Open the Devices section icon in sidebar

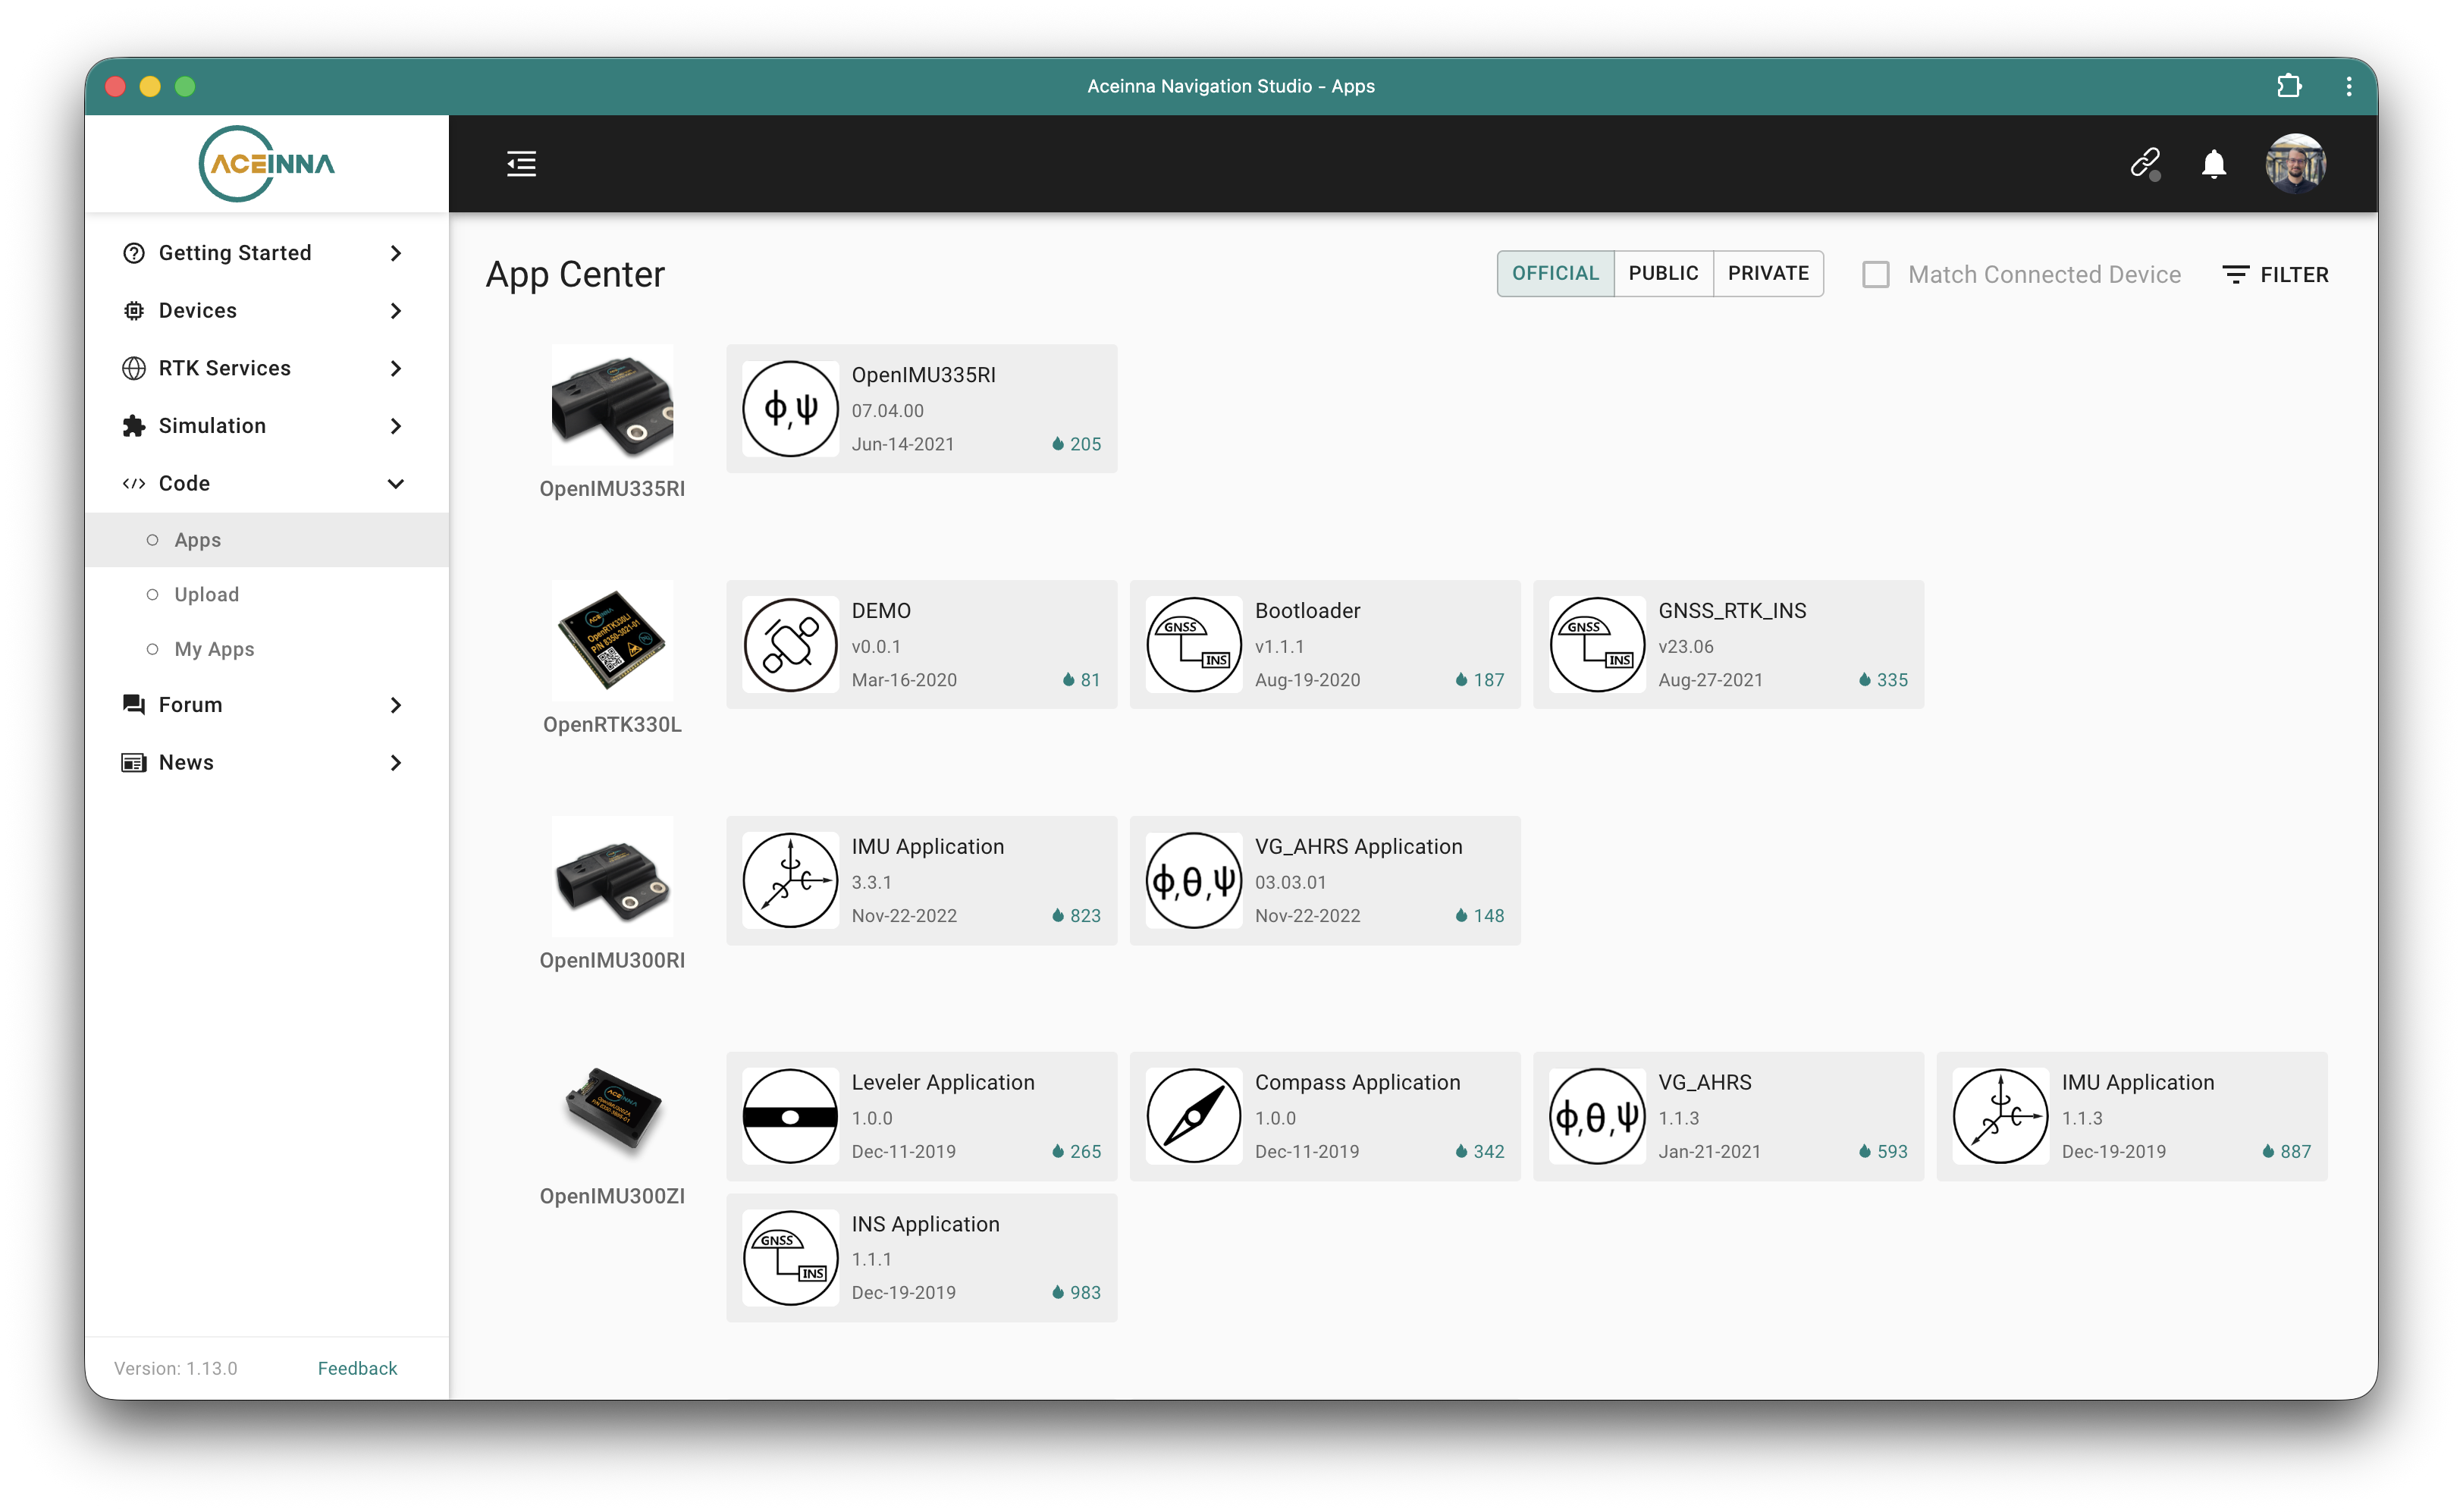click(x=134, y=310)
